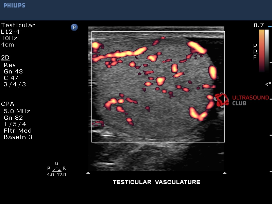This screenshot has height=204, width=272.
Task: Select the 'Testicular' preset text
Action: (x=18, y=25)
